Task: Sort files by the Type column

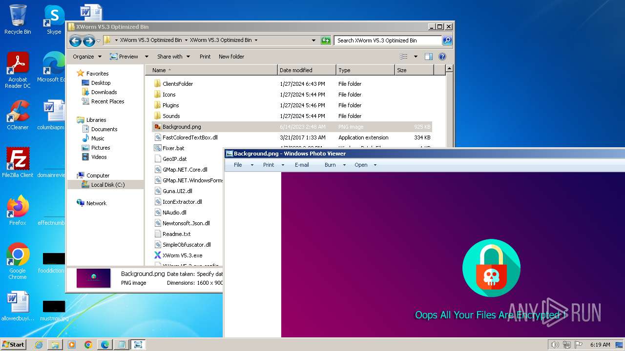Action: point(365,70)
